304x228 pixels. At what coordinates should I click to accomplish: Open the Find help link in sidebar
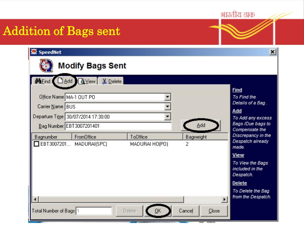point(237,90)
